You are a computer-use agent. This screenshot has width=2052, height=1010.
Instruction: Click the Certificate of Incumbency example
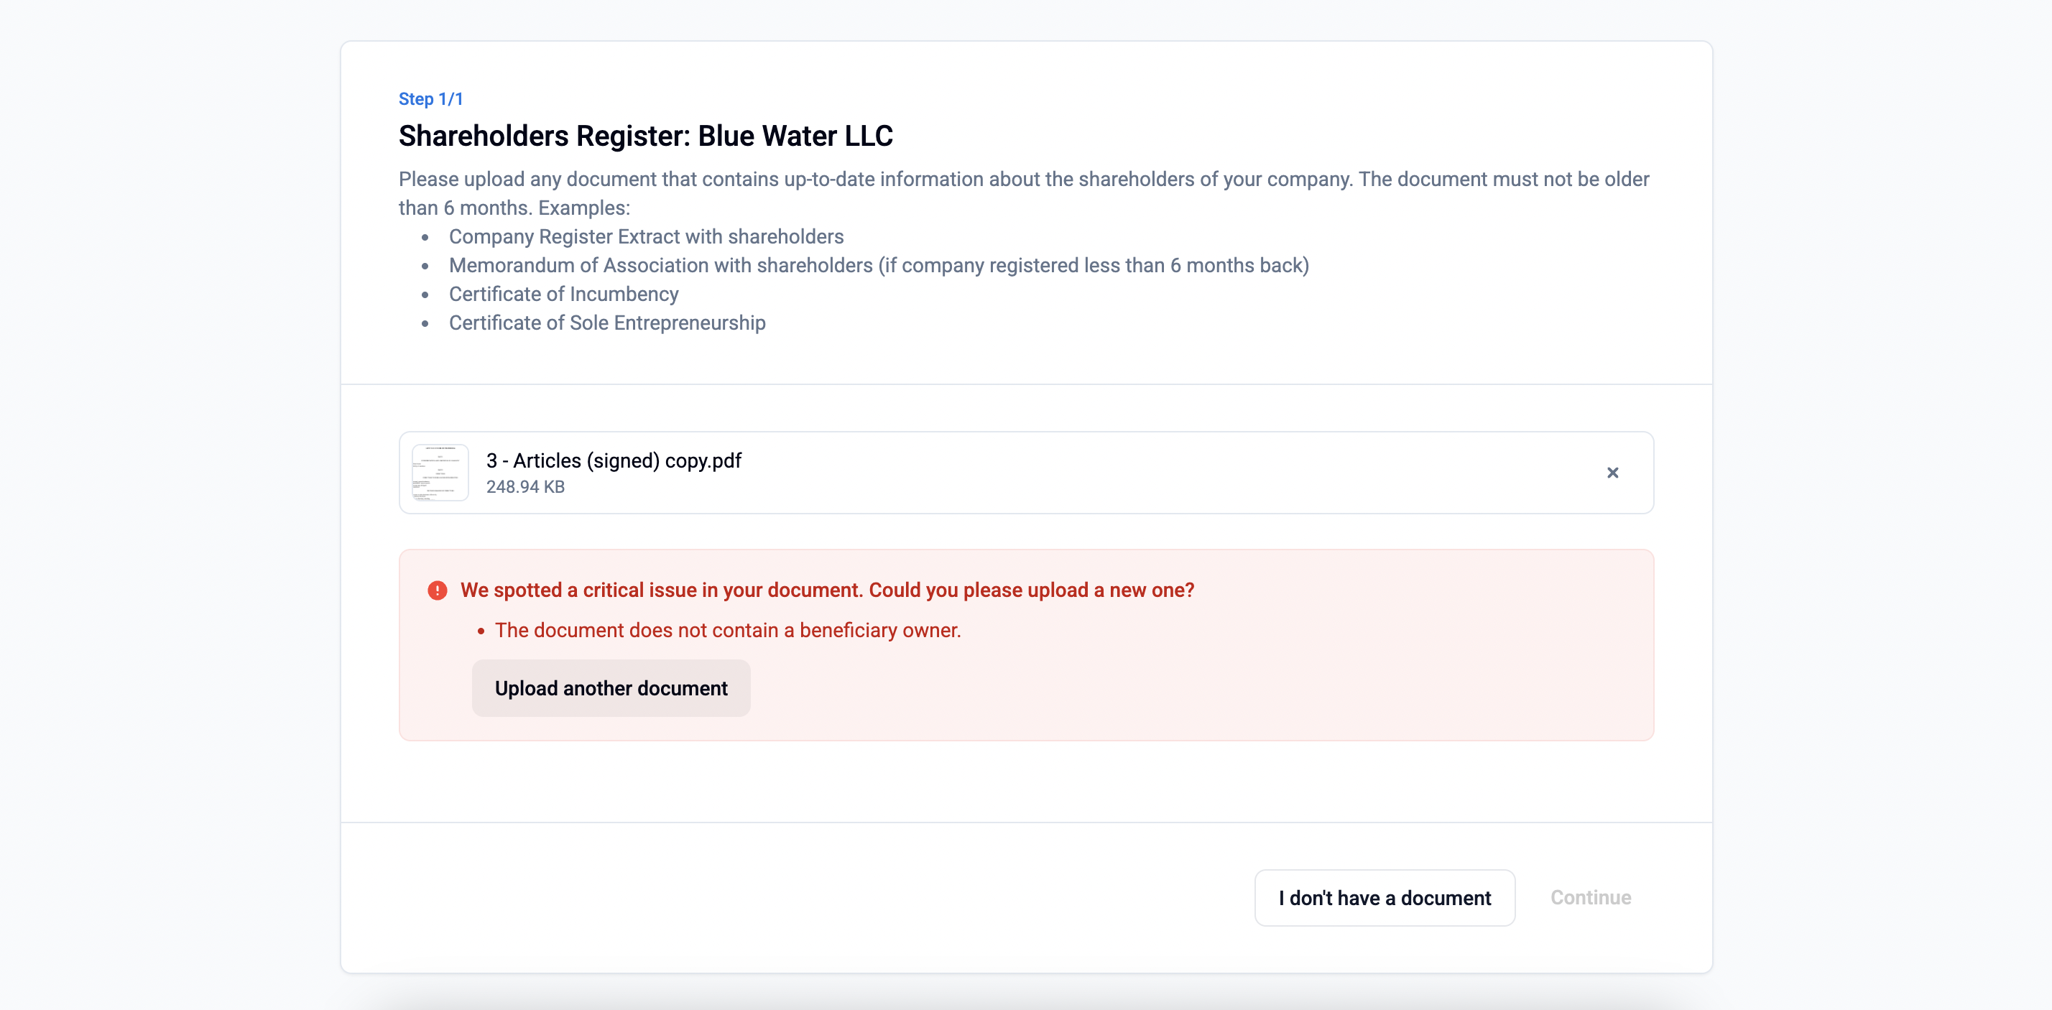563,294
